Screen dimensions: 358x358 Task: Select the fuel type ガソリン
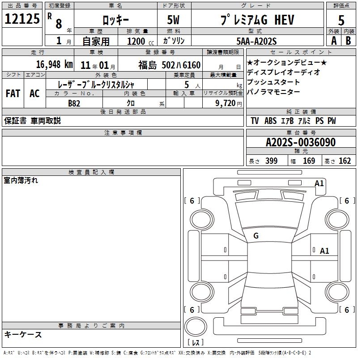pos(174,41)
